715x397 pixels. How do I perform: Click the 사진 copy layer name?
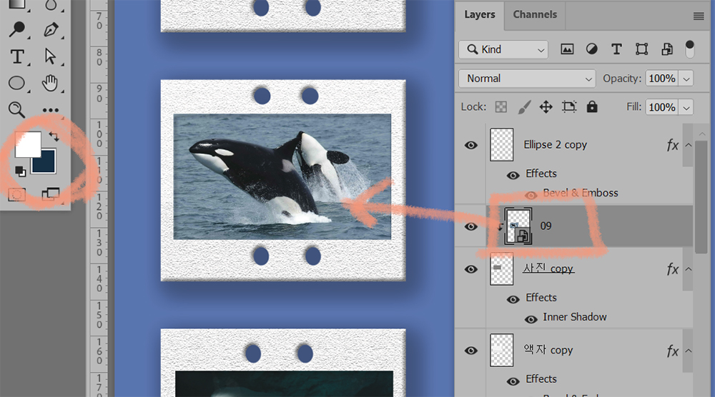(x=548, y=268)
